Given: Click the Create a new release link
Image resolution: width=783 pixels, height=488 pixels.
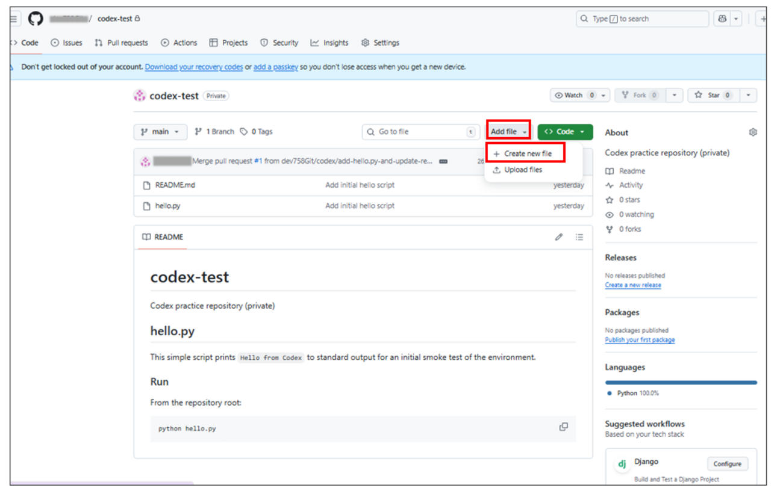Looking at the screenshot, I should tap(632, 285).
